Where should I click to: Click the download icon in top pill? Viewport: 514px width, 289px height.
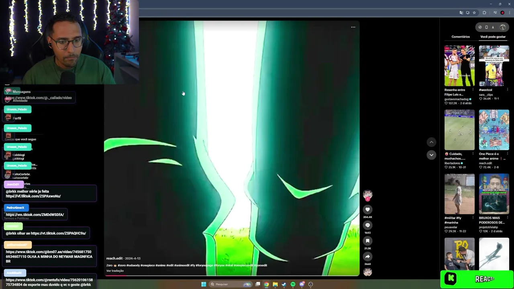(x=493, y=27)
